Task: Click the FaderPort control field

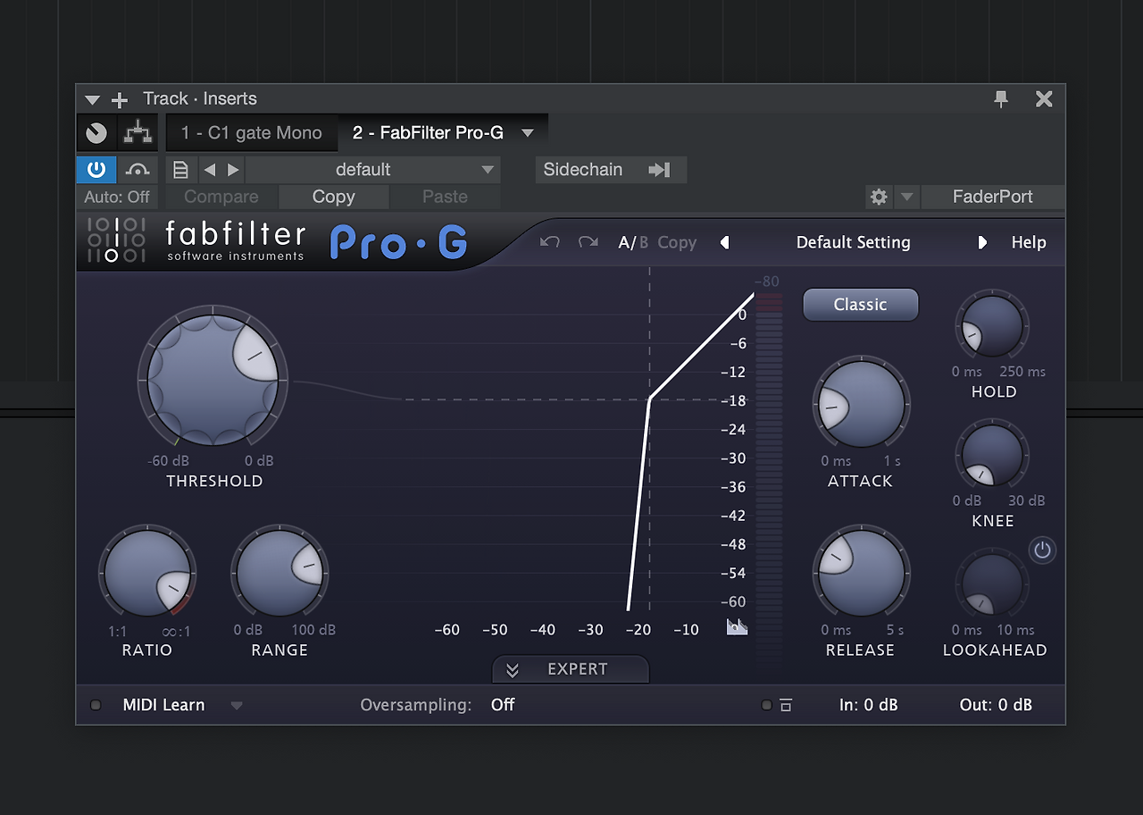Action: (x=993, y=197)
